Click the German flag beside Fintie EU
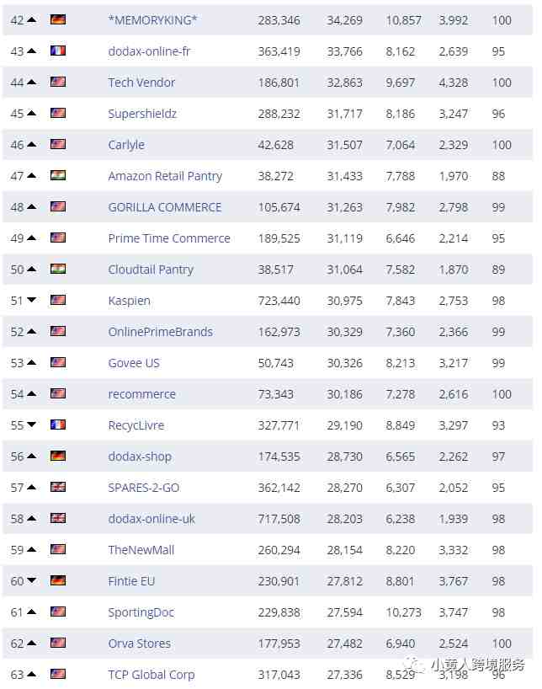 click(58, 580)
